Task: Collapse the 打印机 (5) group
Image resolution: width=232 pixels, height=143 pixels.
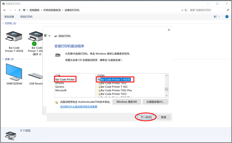Action: (x=3, y=23)
